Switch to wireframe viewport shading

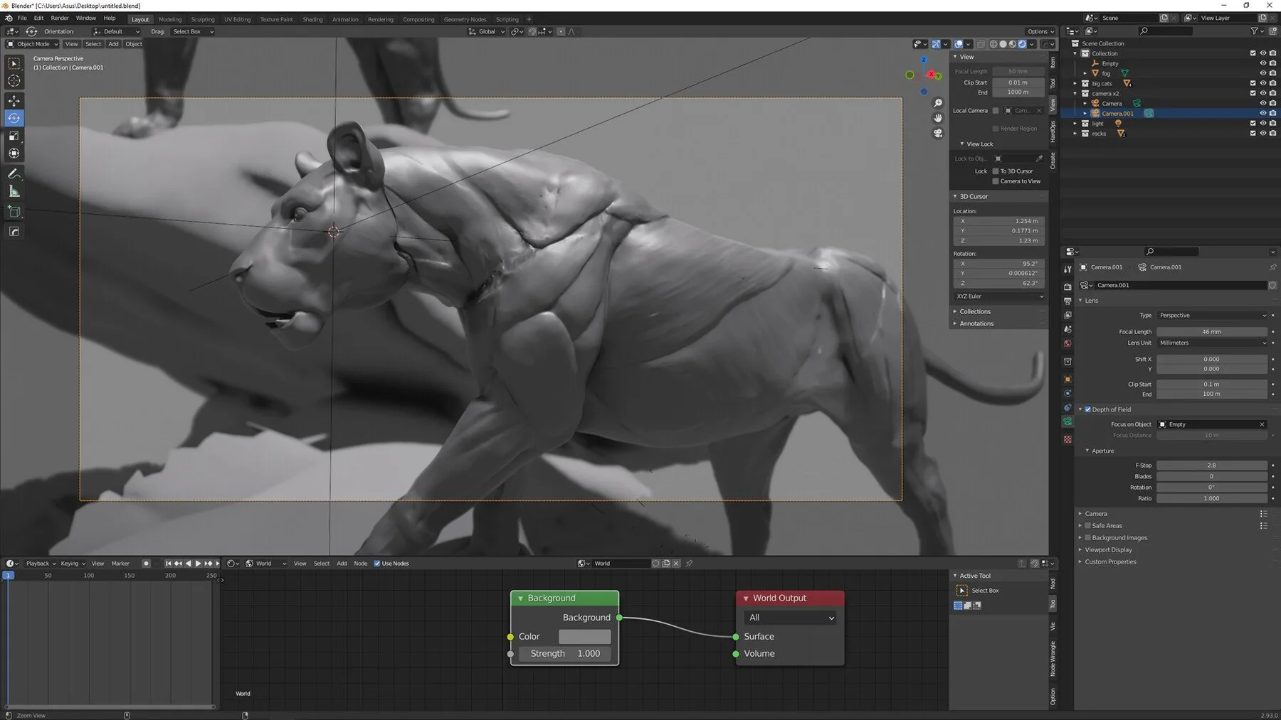click(x=993, y=44)
